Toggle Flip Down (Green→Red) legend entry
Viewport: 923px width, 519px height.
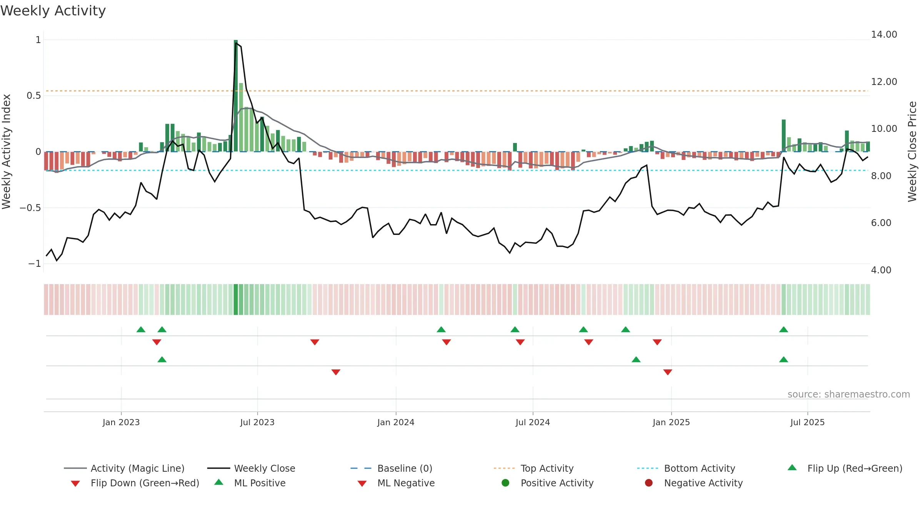(x=135, y=483)
